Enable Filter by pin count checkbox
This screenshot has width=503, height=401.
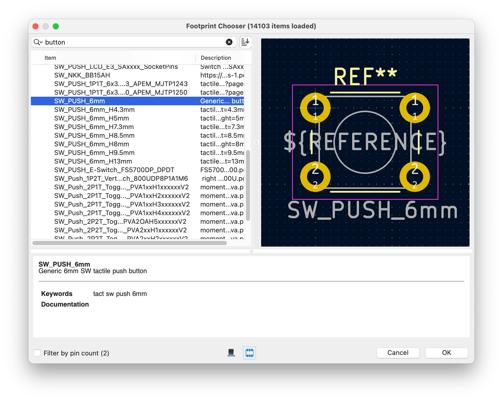pos(37,353)
